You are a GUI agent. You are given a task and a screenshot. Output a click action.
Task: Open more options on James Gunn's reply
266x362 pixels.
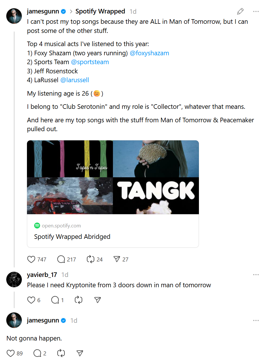[256, 320]
